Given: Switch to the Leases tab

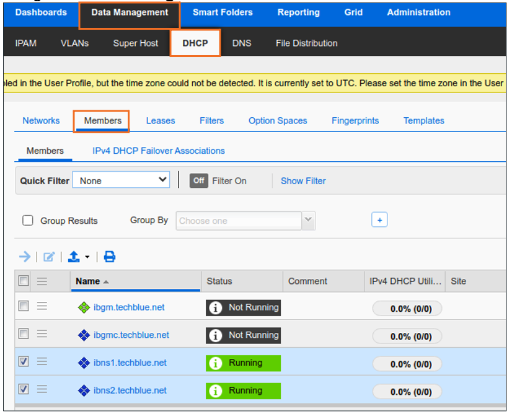Looking at the screenshot, I should pos(161,121).
